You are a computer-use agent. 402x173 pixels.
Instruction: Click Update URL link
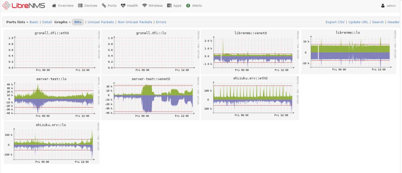358,22
